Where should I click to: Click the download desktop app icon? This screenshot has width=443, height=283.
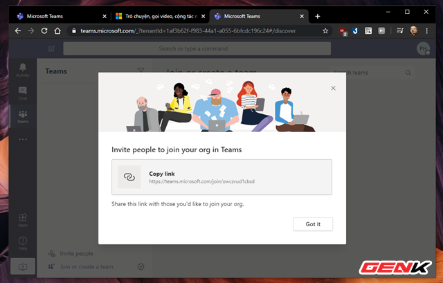click(x=23, y=266)
